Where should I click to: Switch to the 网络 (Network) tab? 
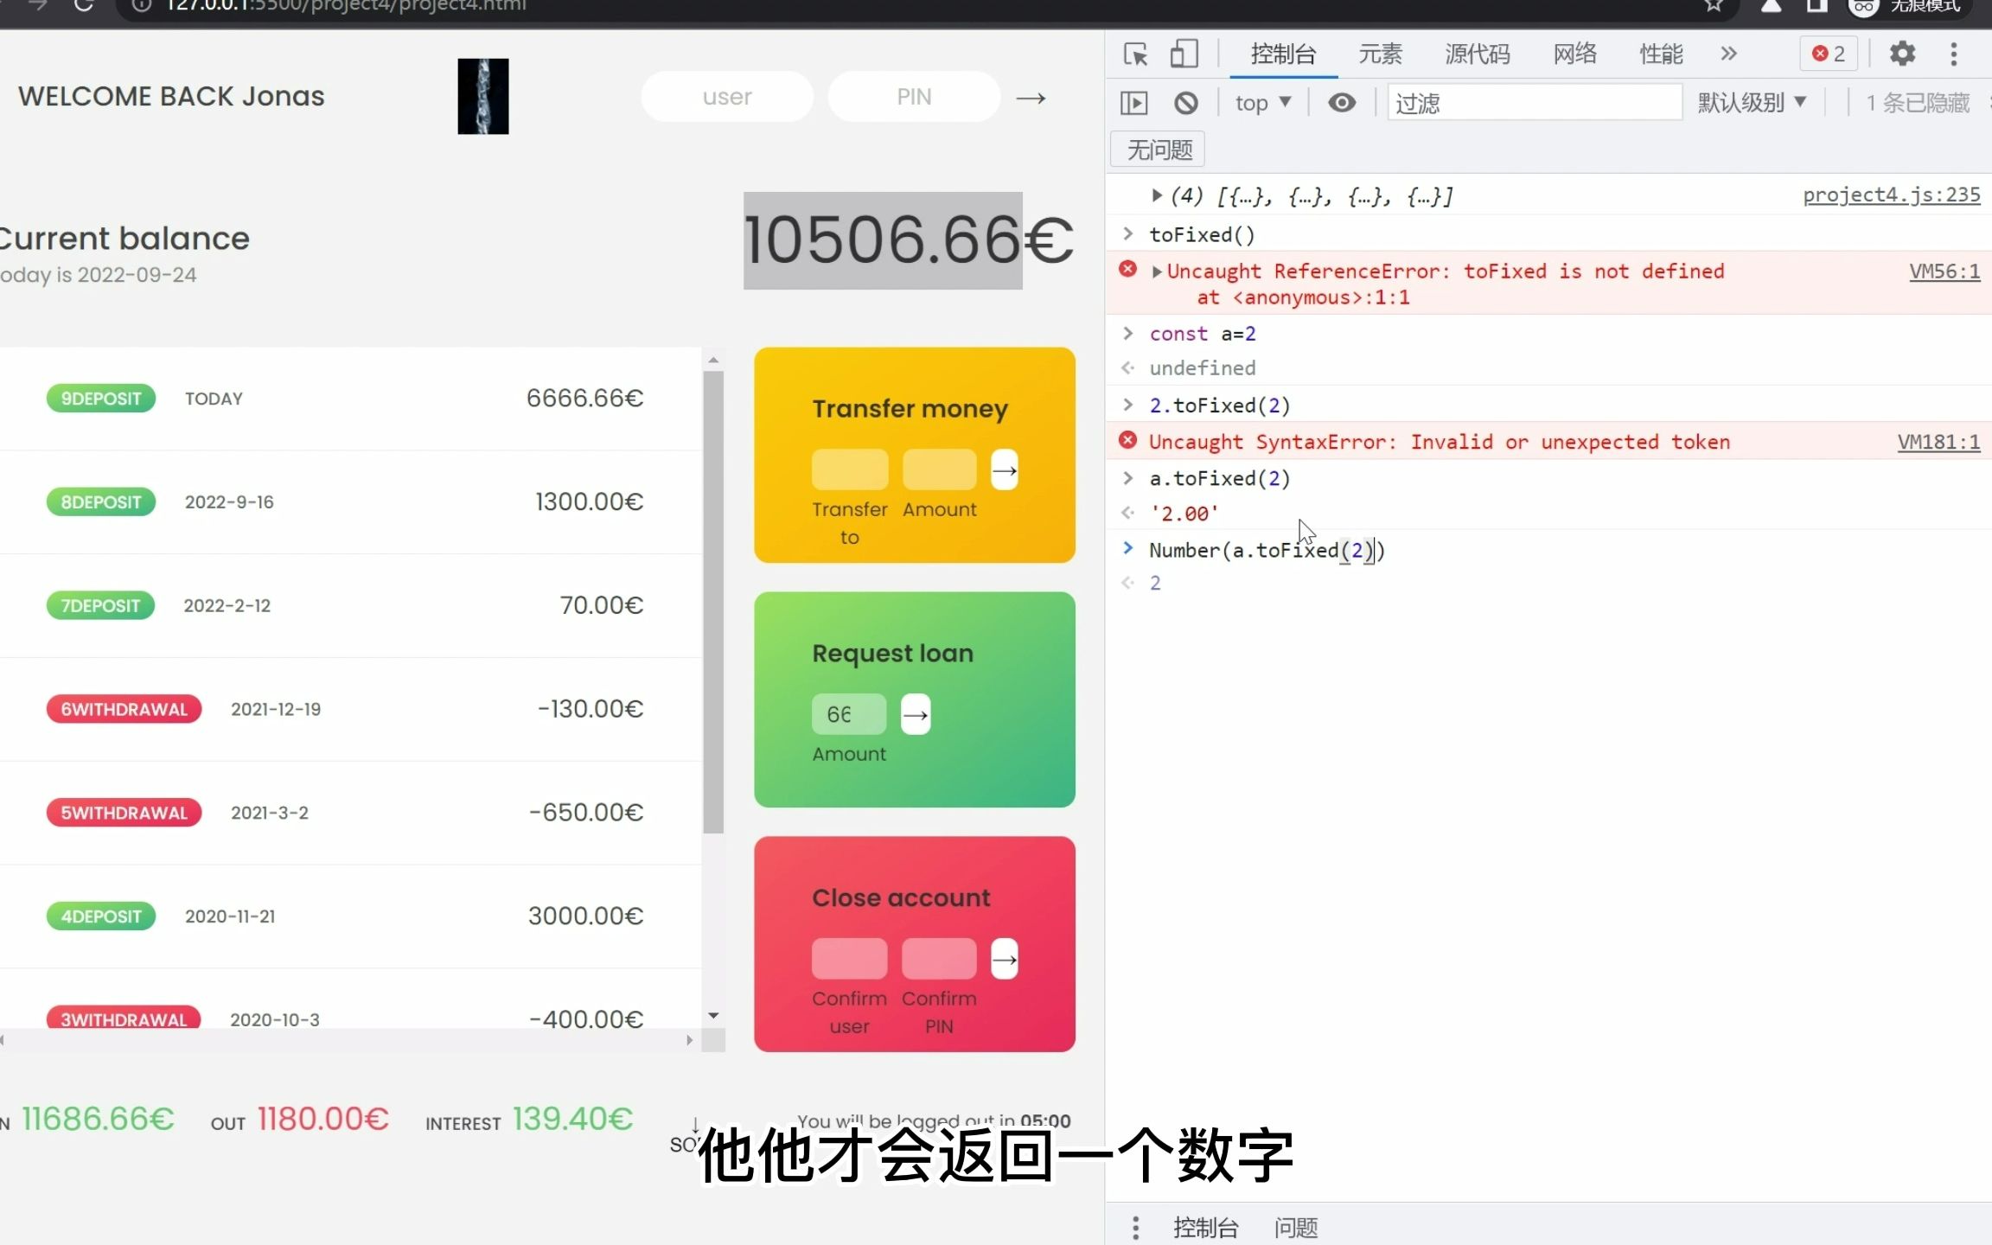click(x=1574, y=53)
